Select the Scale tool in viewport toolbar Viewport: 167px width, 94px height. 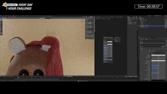pyautogui.click(x=1, y=27)
